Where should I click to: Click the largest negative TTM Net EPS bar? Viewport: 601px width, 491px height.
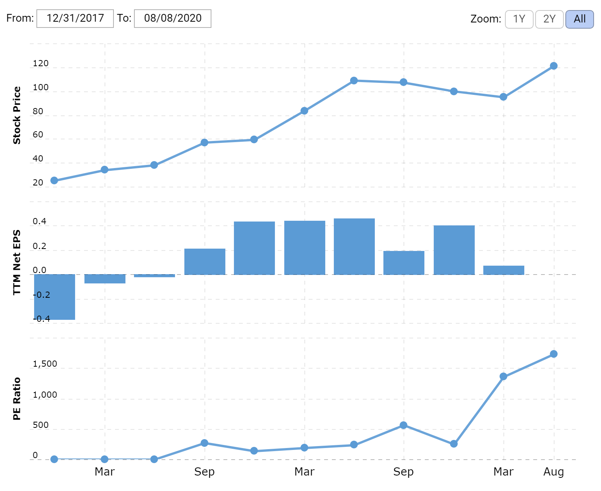[x=55, y=297]
